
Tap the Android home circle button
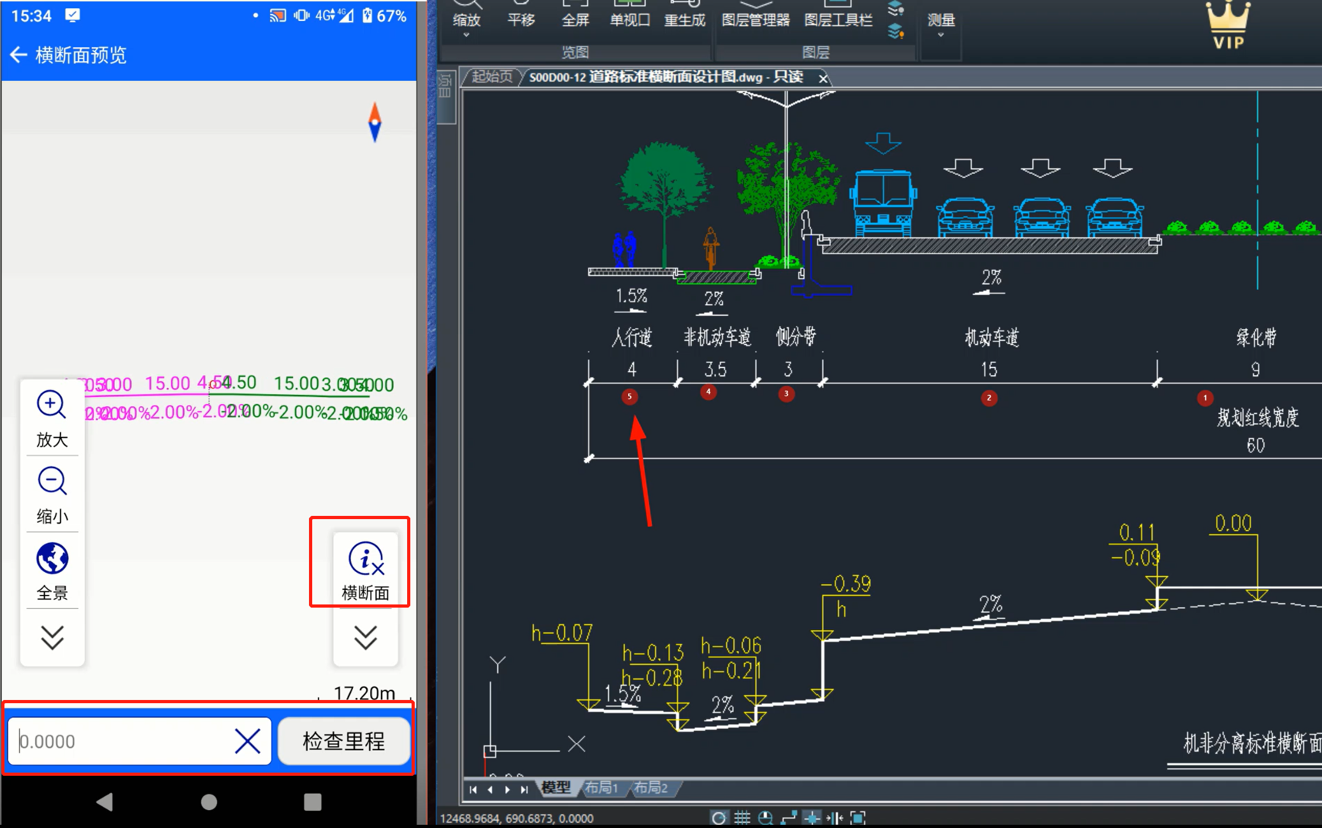click(208, 801)
